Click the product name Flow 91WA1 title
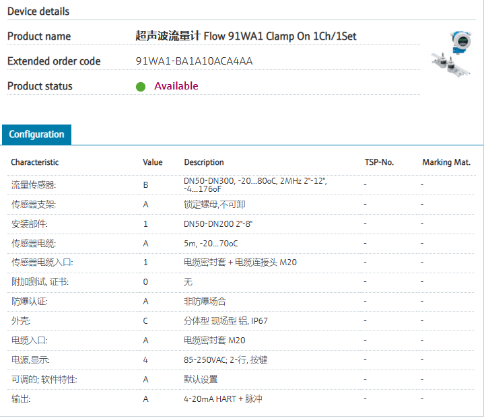 pyautogui.click(x=246, y=36)
